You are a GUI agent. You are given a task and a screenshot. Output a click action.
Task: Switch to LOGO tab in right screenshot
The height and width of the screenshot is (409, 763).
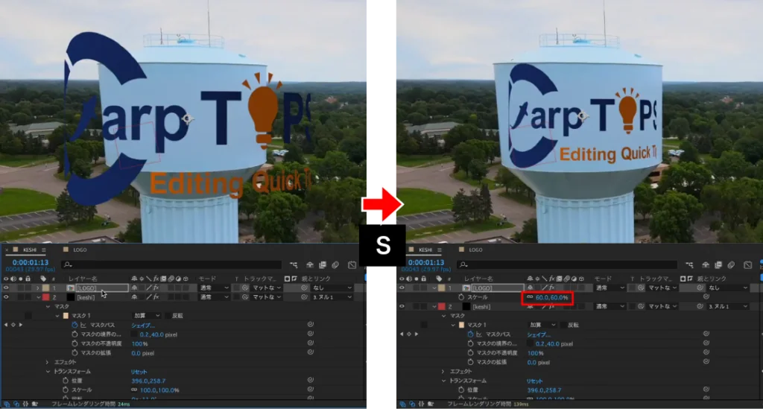click(x=475, y=250)
